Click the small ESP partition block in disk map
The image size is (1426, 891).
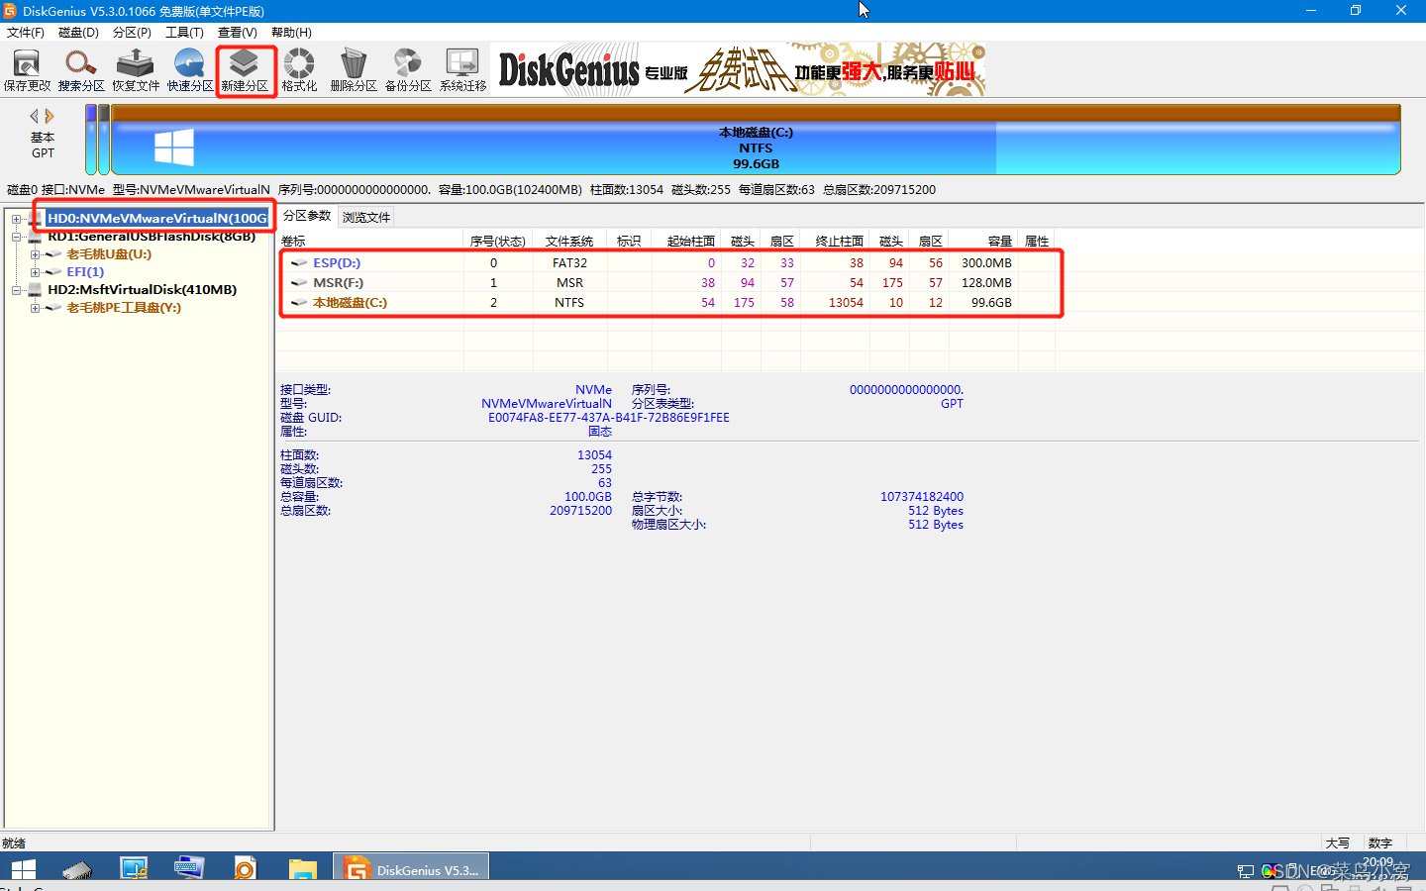(91, 140)
